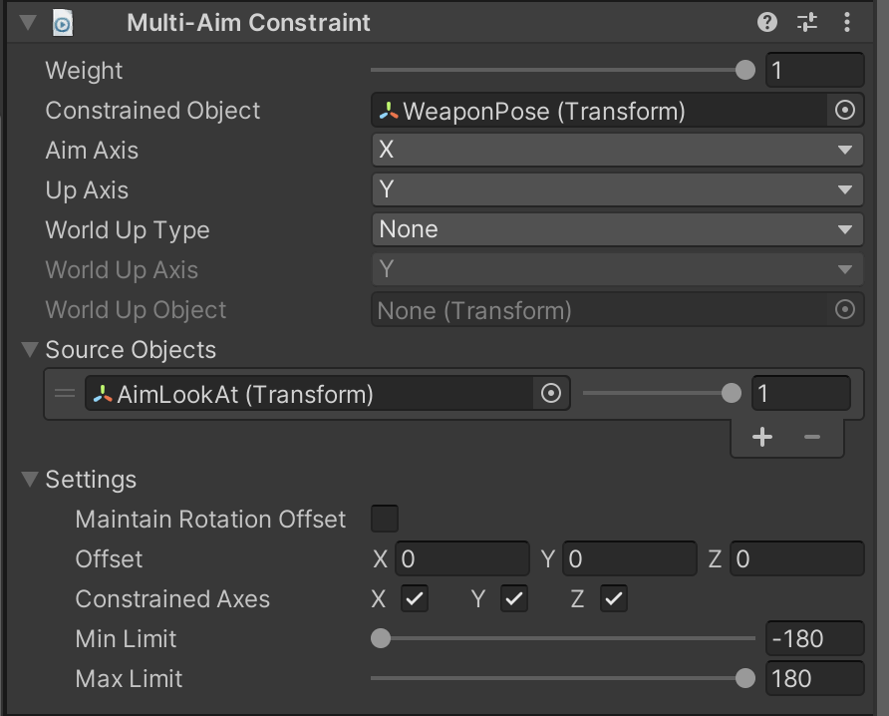The image size is (889, 716).
Task: Open the component presets sliders icon
Action: pyautogui.click(x=807, y=23)
